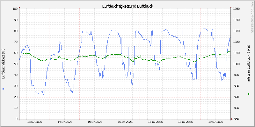Click the 1030 tick on pressure axis
Image resolution: width=255 pixels, height=127 pixels.
click(x=236, y=31)
